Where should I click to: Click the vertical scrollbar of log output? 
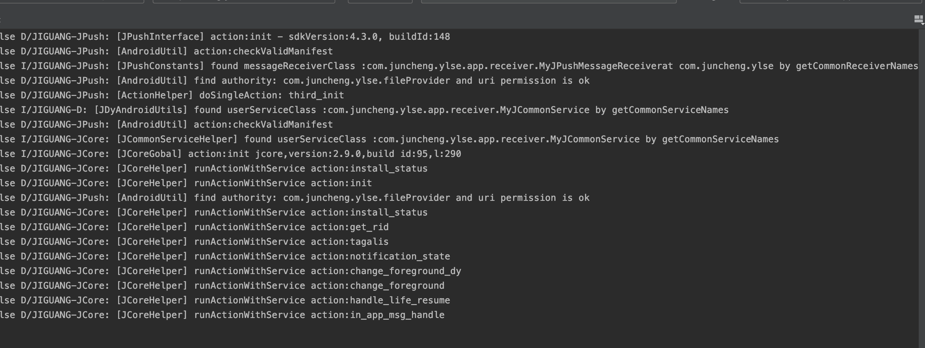pyautogui.click(x=922, y=180)
